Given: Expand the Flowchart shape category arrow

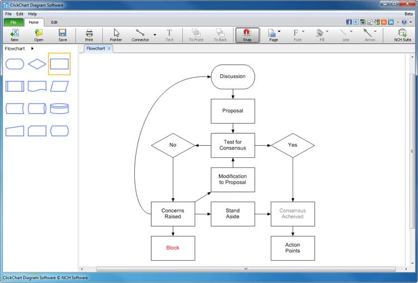Looking at the screenshot, I should click(x=32, y=49).
